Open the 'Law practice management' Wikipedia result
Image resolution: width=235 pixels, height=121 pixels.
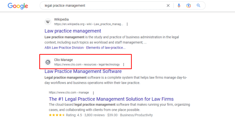[x=73, y=31]
